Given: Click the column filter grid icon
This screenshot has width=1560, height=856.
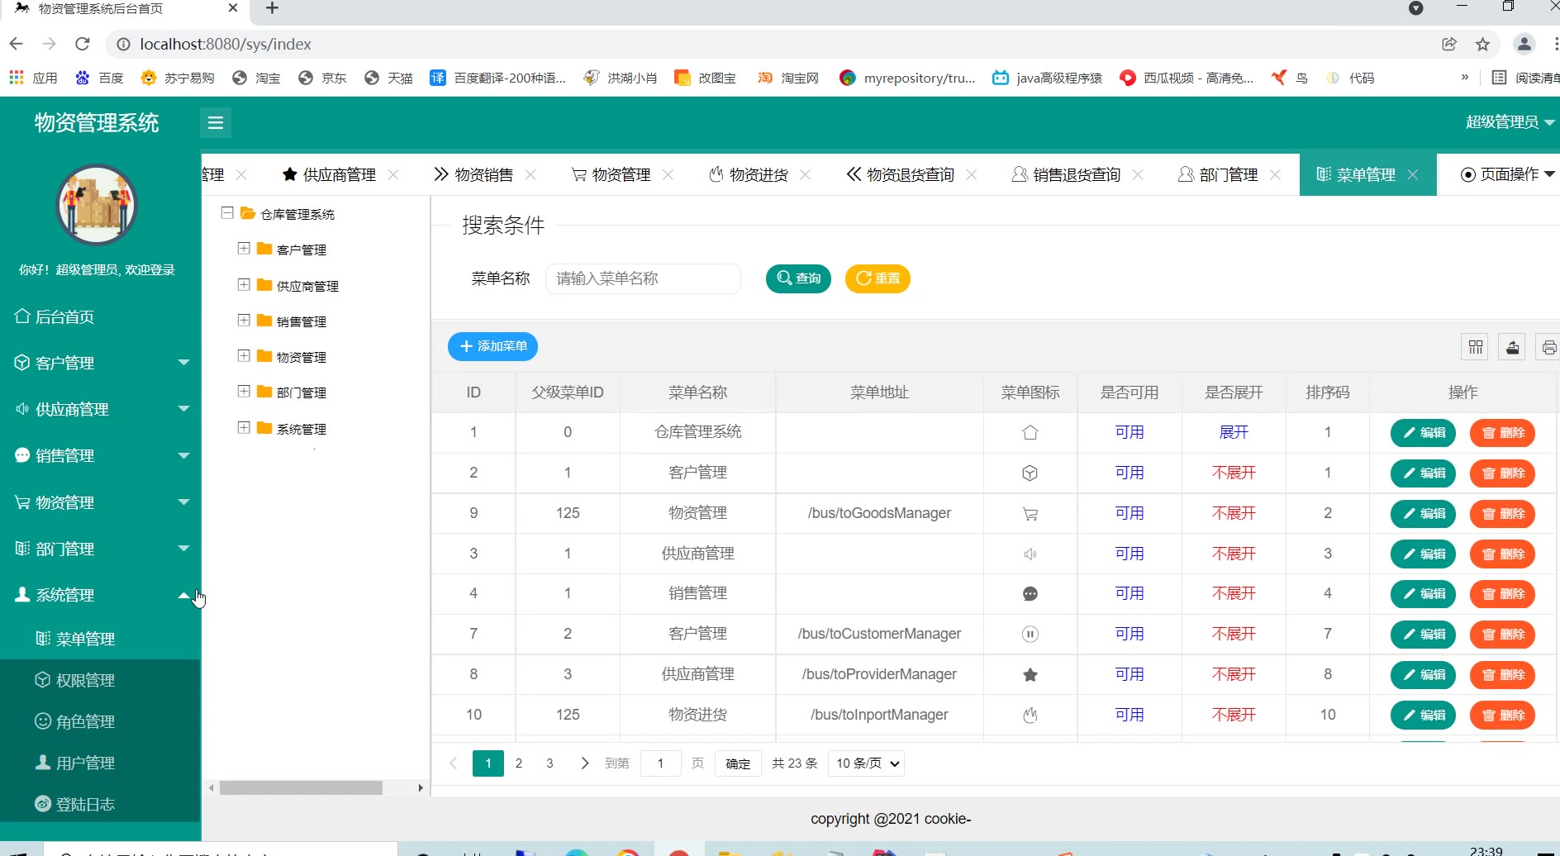Looking at the screenshot, I should click(x=1476, y=347).
